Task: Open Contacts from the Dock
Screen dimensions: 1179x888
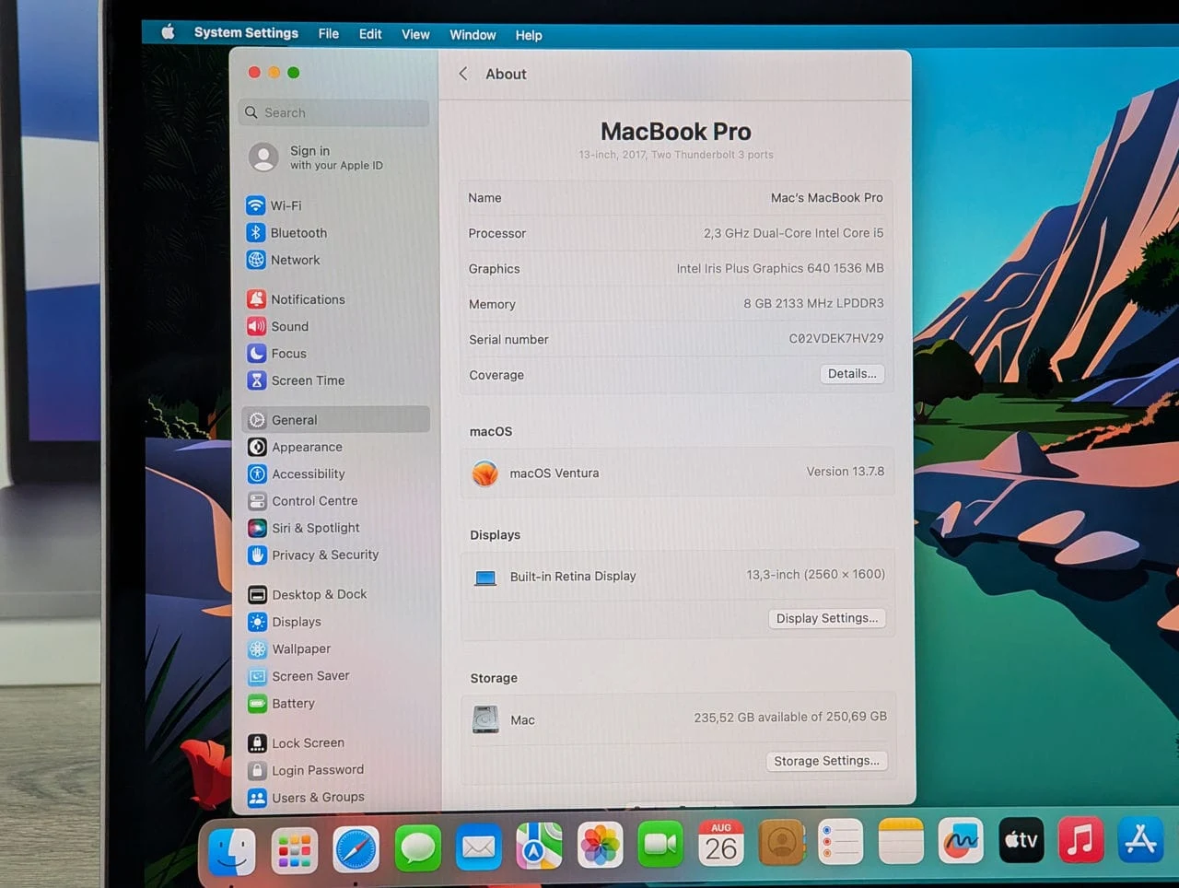Action: [x=782, y=842]
